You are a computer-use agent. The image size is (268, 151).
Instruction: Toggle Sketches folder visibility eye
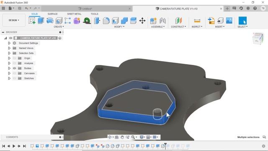point(15,78)
